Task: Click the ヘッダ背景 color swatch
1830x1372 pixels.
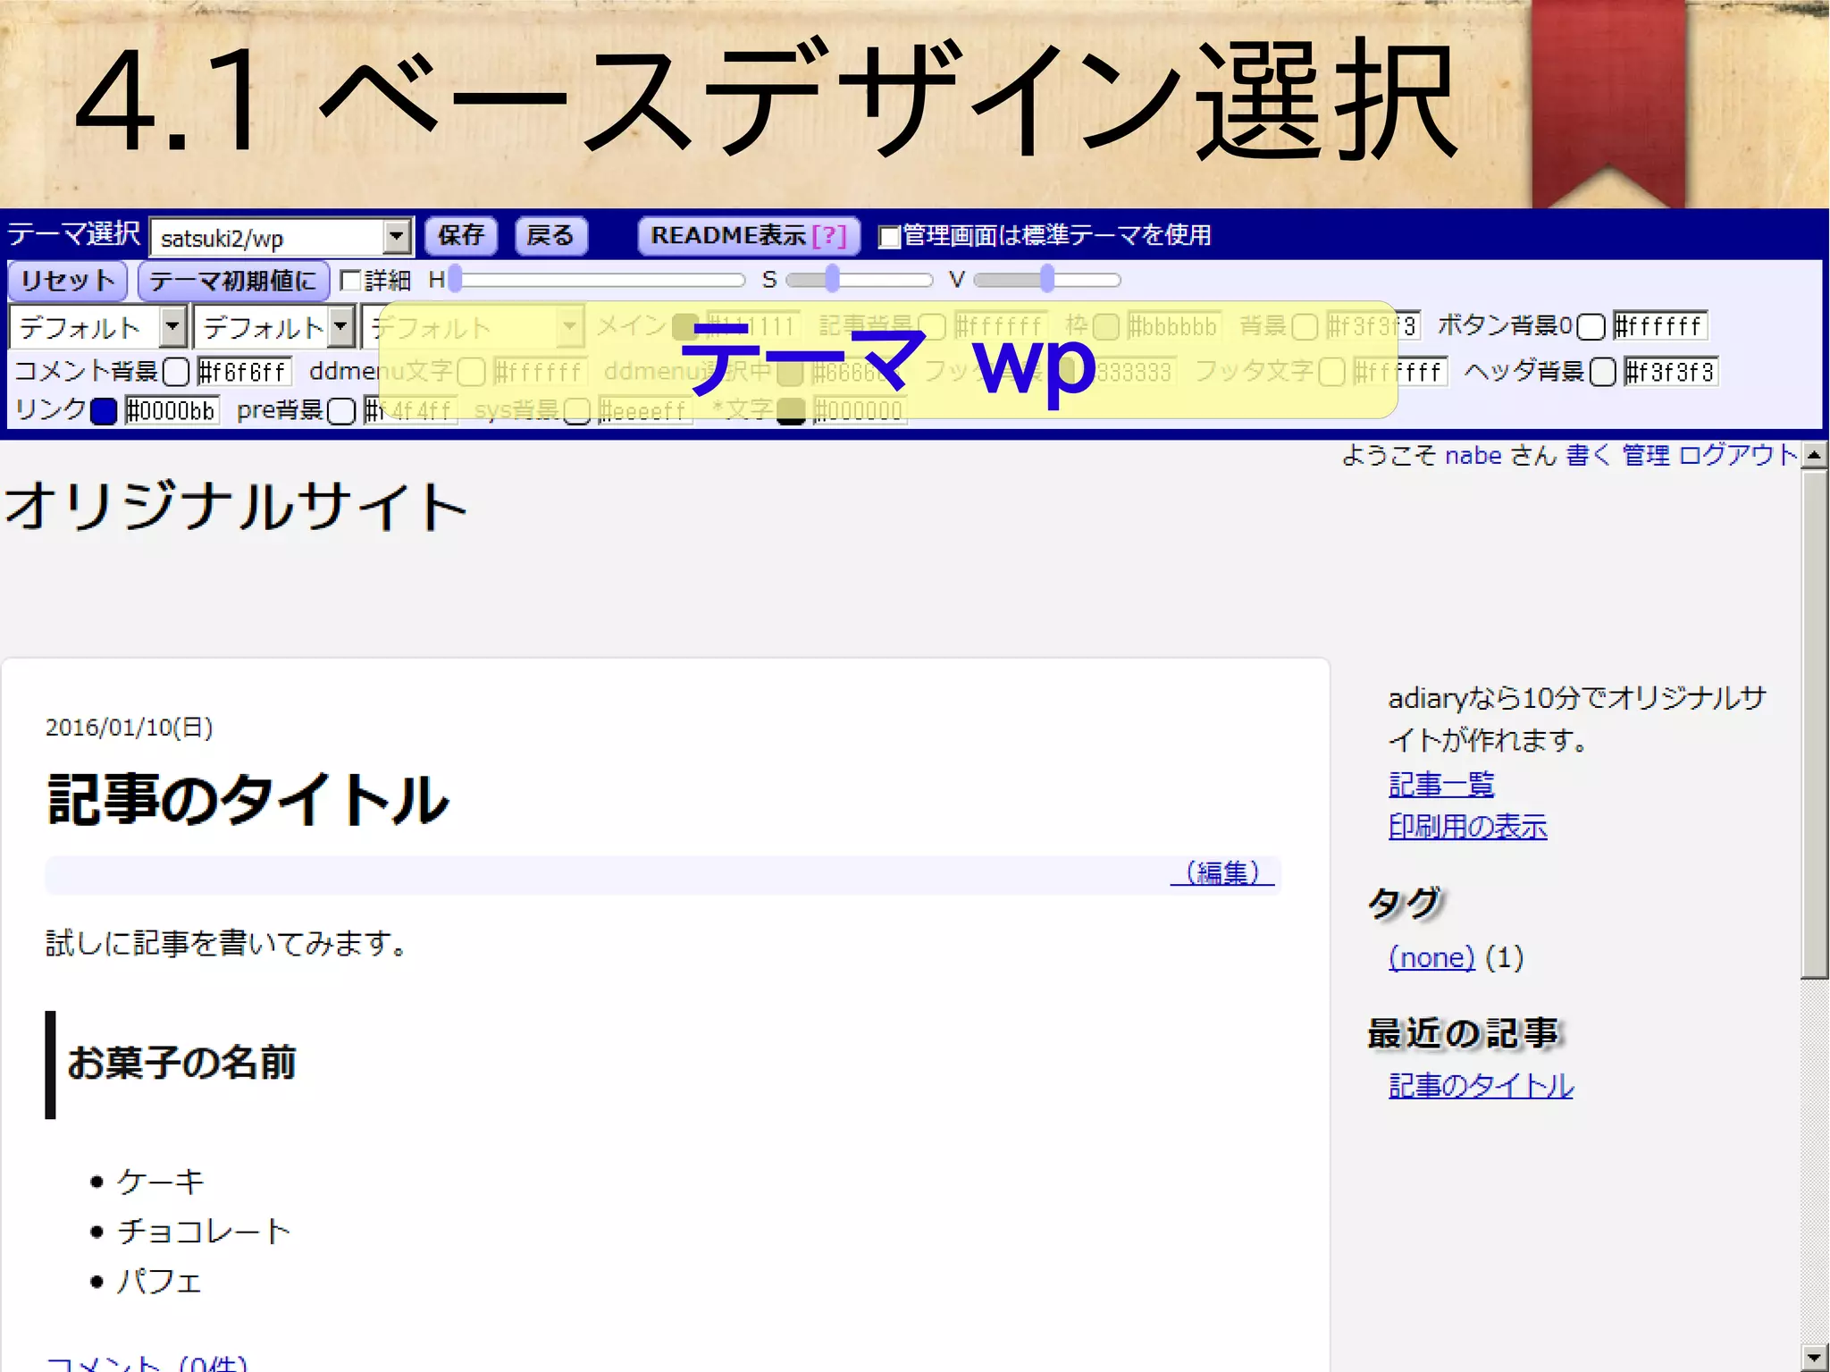Action: pos(1602,372)
